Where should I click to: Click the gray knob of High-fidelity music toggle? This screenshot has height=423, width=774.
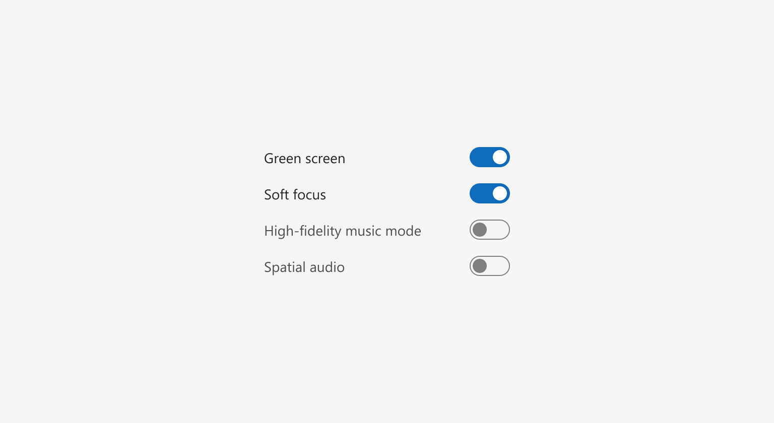(x=480, y=230)
